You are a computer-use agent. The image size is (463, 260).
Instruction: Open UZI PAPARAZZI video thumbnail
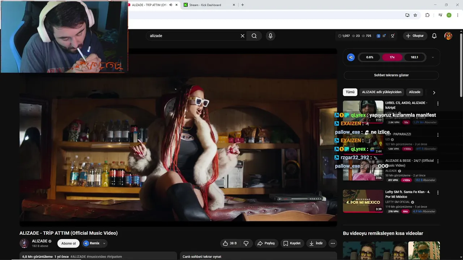click(363, 143)
